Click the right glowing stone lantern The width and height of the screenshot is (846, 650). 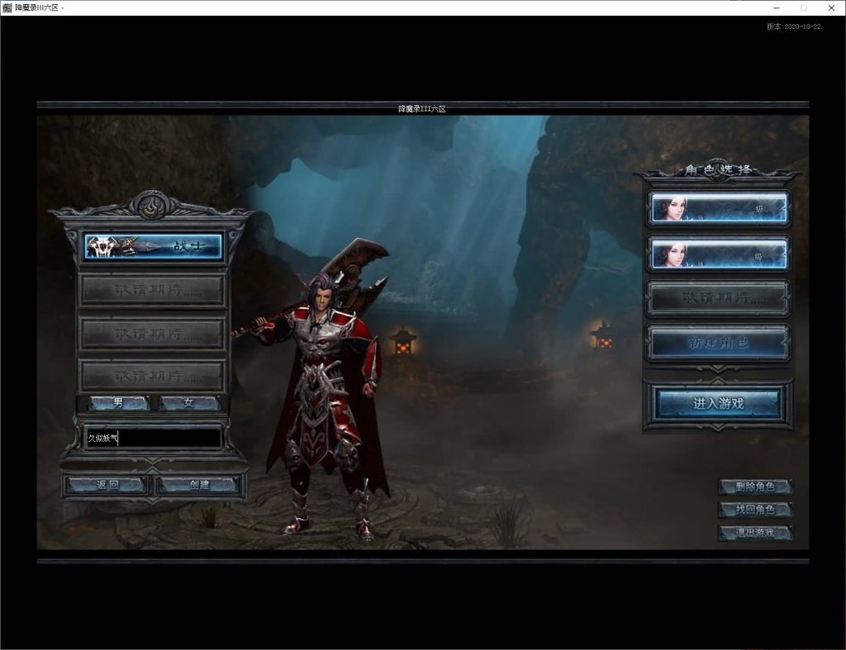[x=601, y=334]
